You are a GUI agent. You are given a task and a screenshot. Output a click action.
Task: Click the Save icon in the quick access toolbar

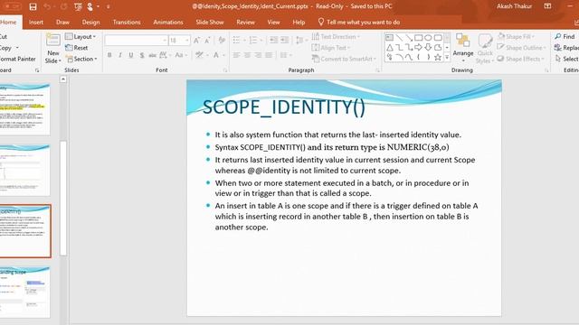click(x=33, y=6)
